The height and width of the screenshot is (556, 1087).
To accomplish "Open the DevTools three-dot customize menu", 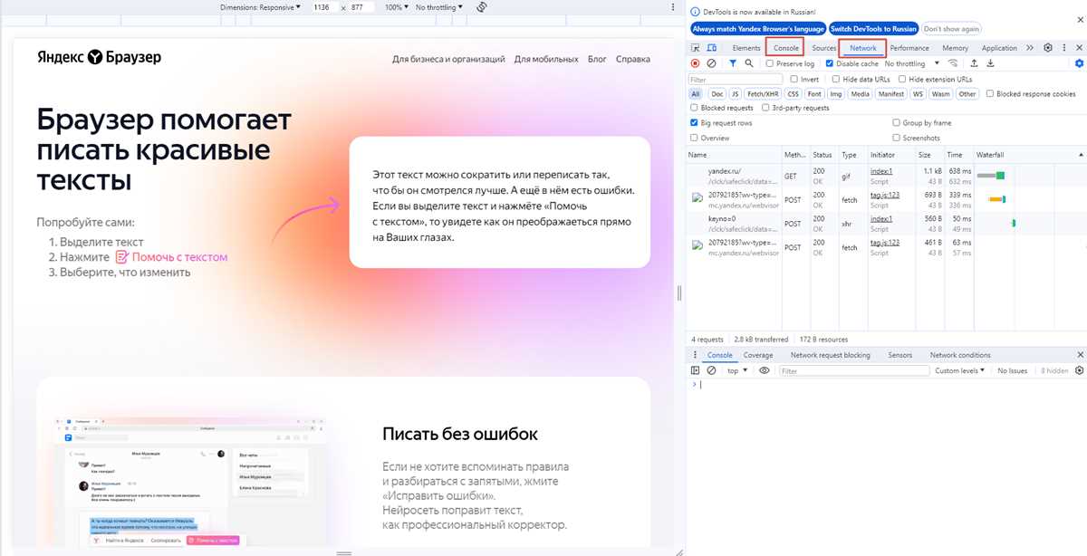I will (x=1063, y=48).
